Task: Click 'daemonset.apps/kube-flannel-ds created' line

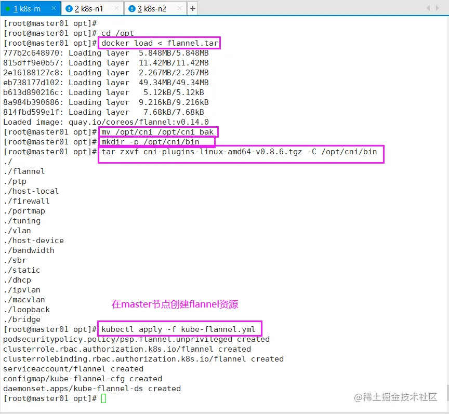Action: click(92, 389)
